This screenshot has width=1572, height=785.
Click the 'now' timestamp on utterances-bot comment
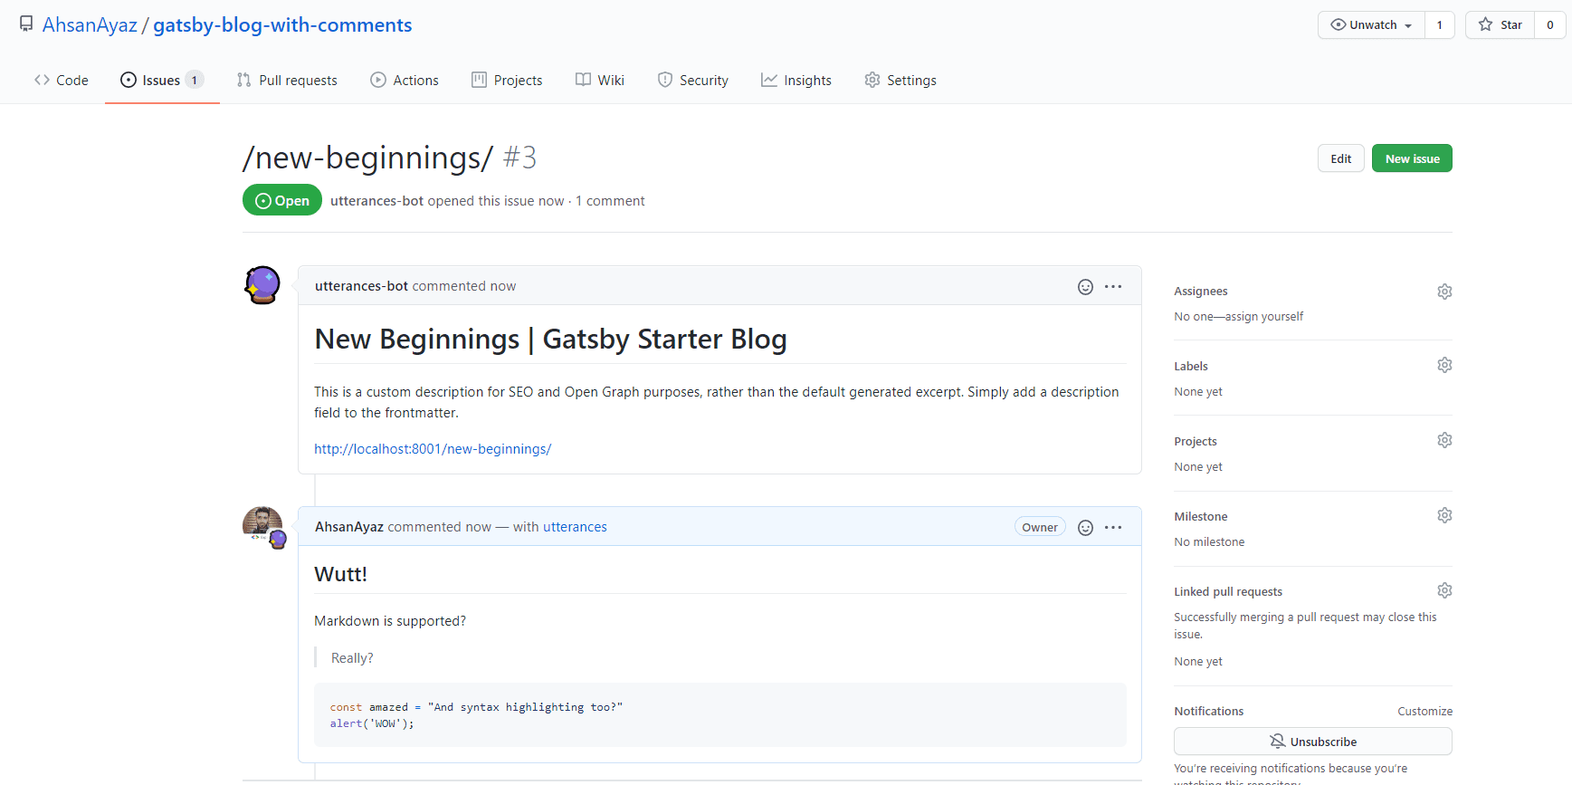click(503, 286)
